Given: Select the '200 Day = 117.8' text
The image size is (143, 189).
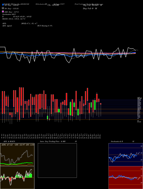Looking at the screenshot, I should [x=11, y=12].
